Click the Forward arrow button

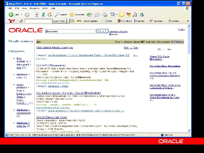tap(27, 14)
